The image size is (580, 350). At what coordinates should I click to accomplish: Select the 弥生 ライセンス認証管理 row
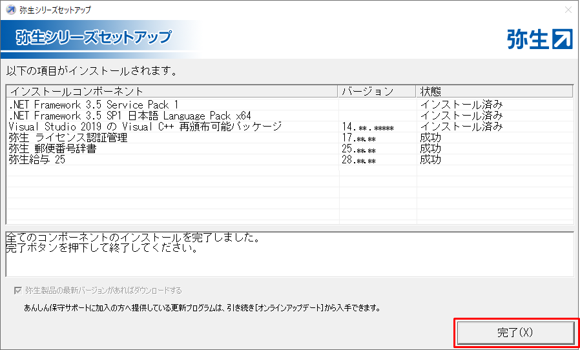(290, 138)
